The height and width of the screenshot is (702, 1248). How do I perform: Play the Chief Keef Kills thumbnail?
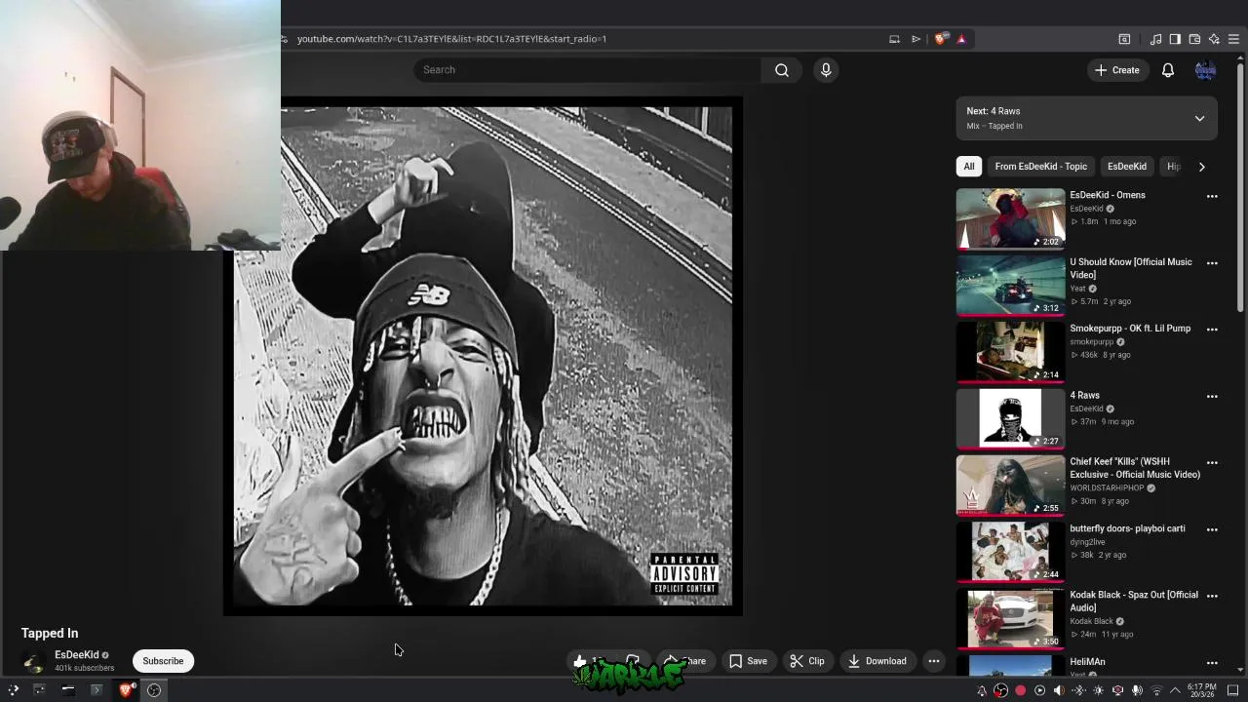point(1010,486)
